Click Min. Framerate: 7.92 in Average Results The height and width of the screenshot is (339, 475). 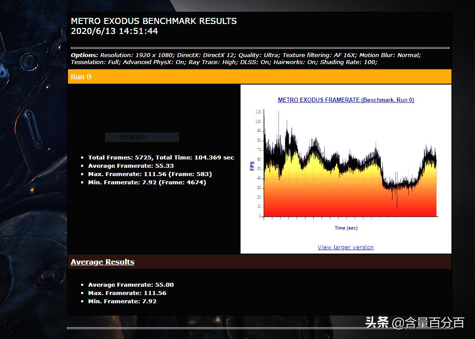point(122,302)
